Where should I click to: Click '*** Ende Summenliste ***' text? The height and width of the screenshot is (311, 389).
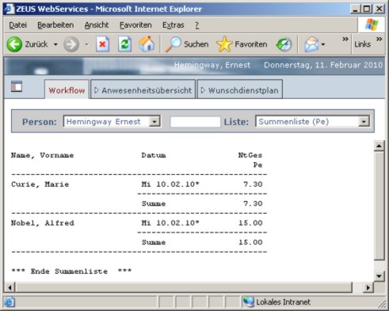point(71,271)
